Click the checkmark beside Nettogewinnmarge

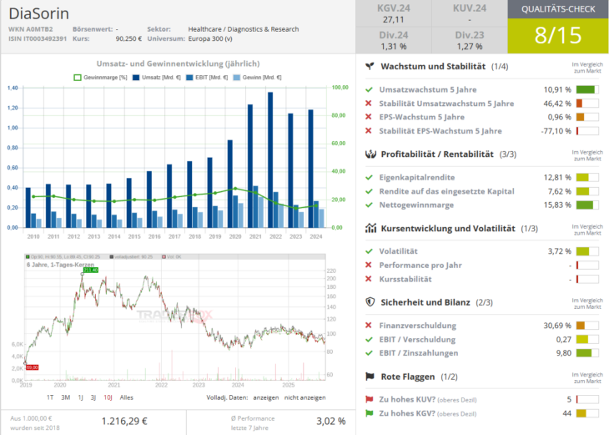[x=369, y=205]
